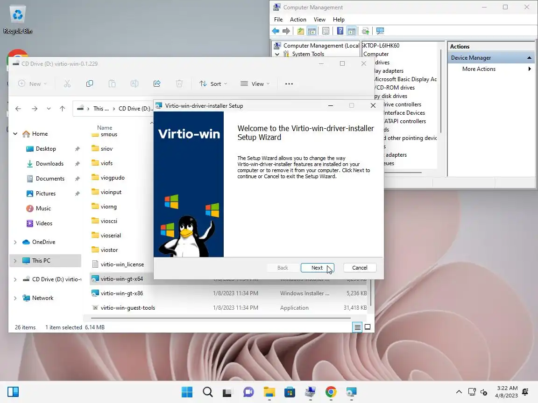538x403 pixels.
Task: Select the virtio-win_license file
Action: [x=122, y=264]
